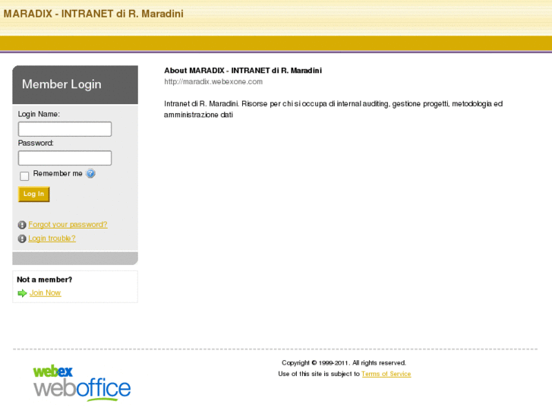
Task: Click the Remember me label text
Action: (x=58, y=173)
